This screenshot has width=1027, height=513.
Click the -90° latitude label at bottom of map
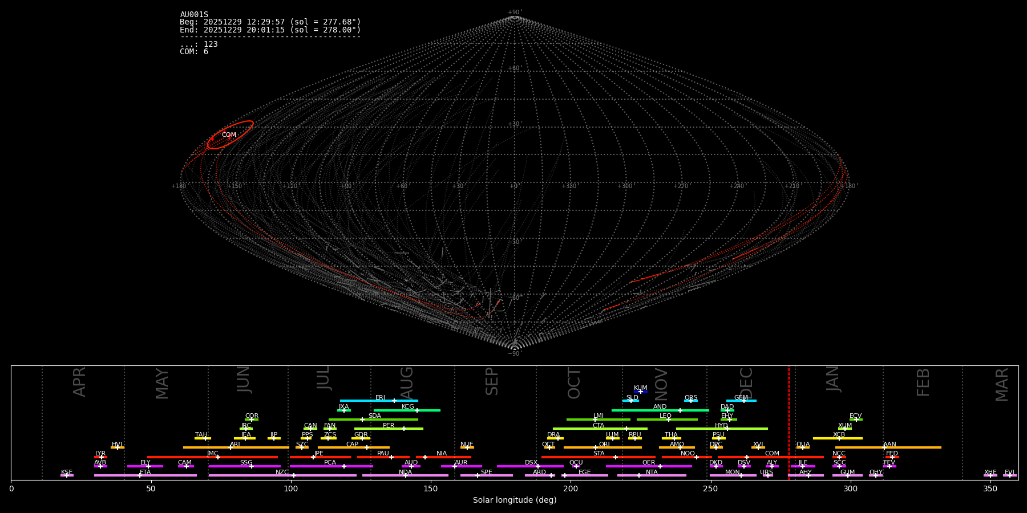click(x=515, y=353)
